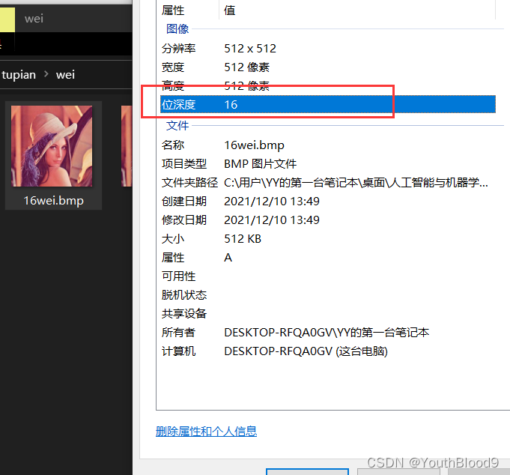
Task: Select the partially visible second image thumbnail
Action: coord(127,146)
